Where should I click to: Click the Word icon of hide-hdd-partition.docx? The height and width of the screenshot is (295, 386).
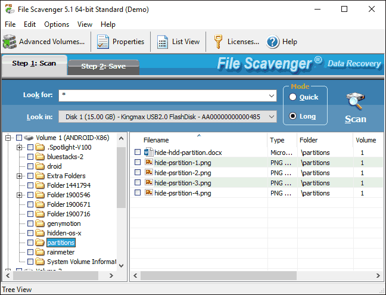[x=149, y=153]
